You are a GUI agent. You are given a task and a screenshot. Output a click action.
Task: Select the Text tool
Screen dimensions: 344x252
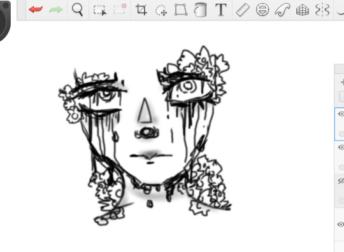220,10
